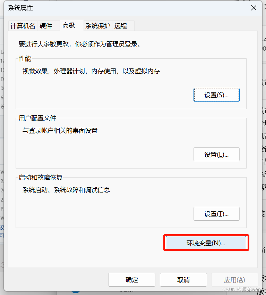Go to the 系统保护 tab
The height and width of the screenshot is (295, 266).
coord(98,26)
